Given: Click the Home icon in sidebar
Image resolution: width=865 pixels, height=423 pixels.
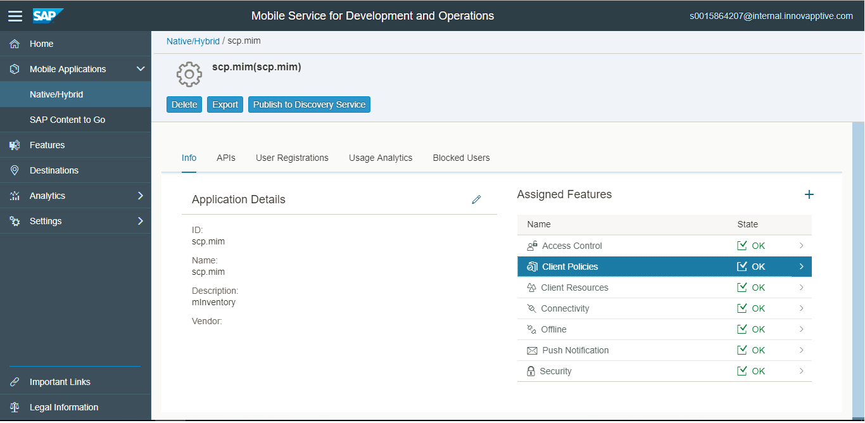Looking at the screenshot, I should click(15, 44).
